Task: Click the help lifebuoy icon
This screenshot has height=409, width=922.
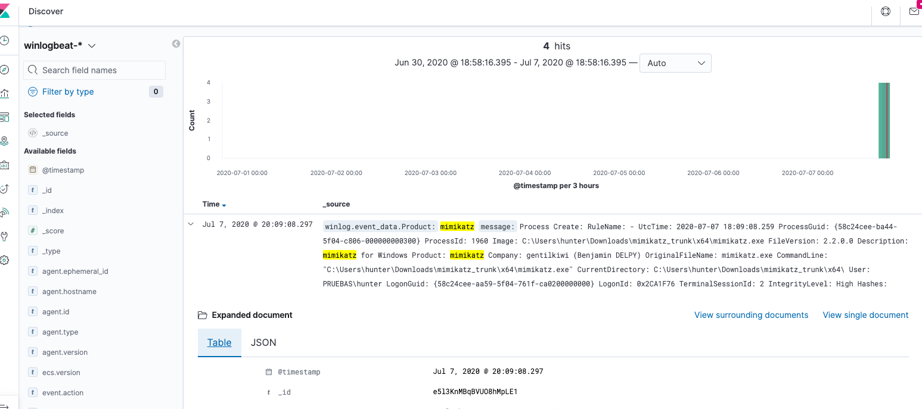Action: point(886,11)
